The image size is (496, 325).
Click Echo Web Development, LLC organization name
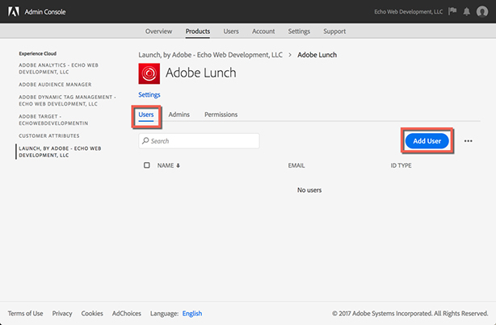point(409,11)
